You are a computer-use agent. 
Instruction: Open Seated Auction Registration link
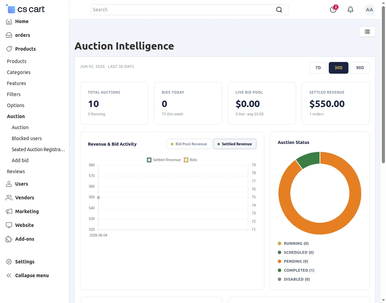[38, 149]
